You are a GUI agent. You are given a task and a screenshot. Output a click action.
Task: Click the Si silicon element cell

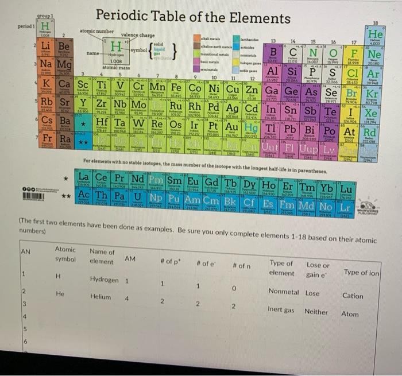292,73
